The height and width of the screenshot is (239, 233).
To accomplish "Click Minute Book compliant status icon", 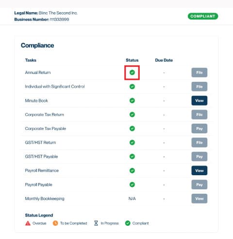I will point(132,100).
